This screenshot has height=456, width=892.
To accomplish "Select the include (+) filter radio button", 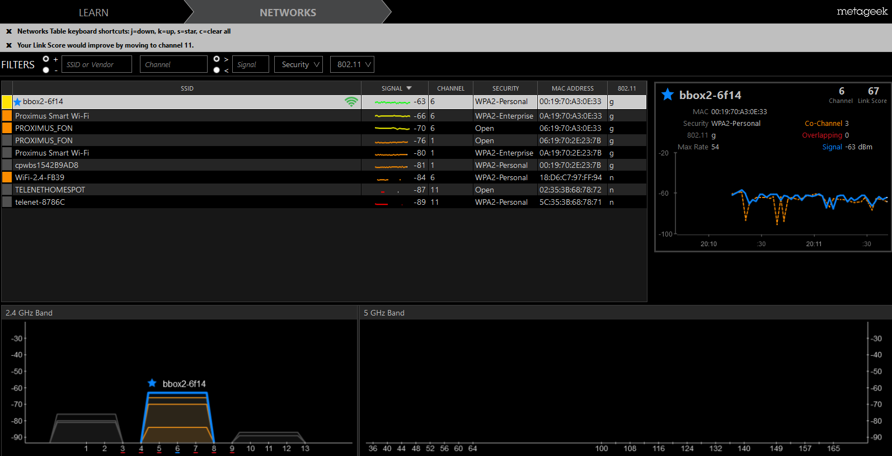I will pos(46,59).
